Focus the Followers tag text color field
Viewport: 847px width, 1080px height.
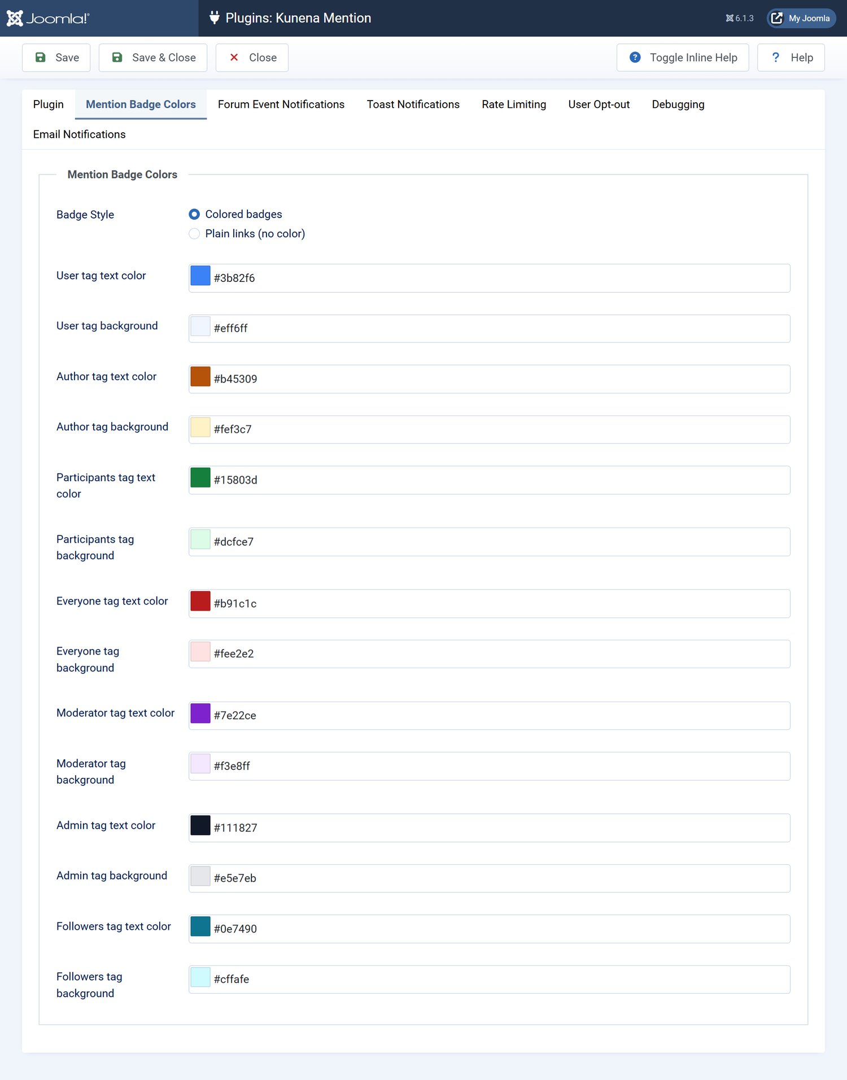tap(490, 929)
